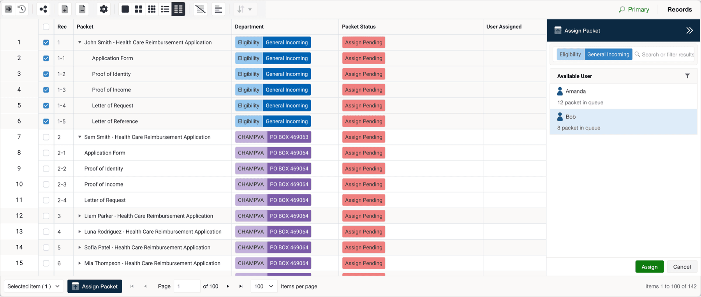The height and width of the screenshot is (297, 701).
Task: Click the remove document icon
Action: click(x=82, y=9)
